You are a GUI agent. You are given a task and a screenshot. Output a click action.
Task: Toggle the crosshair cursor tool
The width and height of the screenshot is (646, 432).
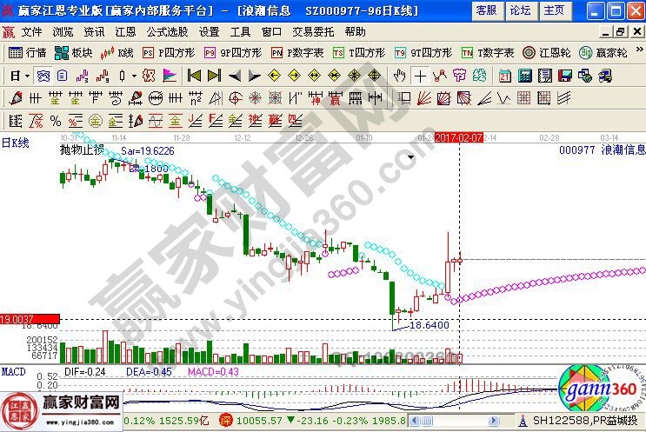coord(421,76)
